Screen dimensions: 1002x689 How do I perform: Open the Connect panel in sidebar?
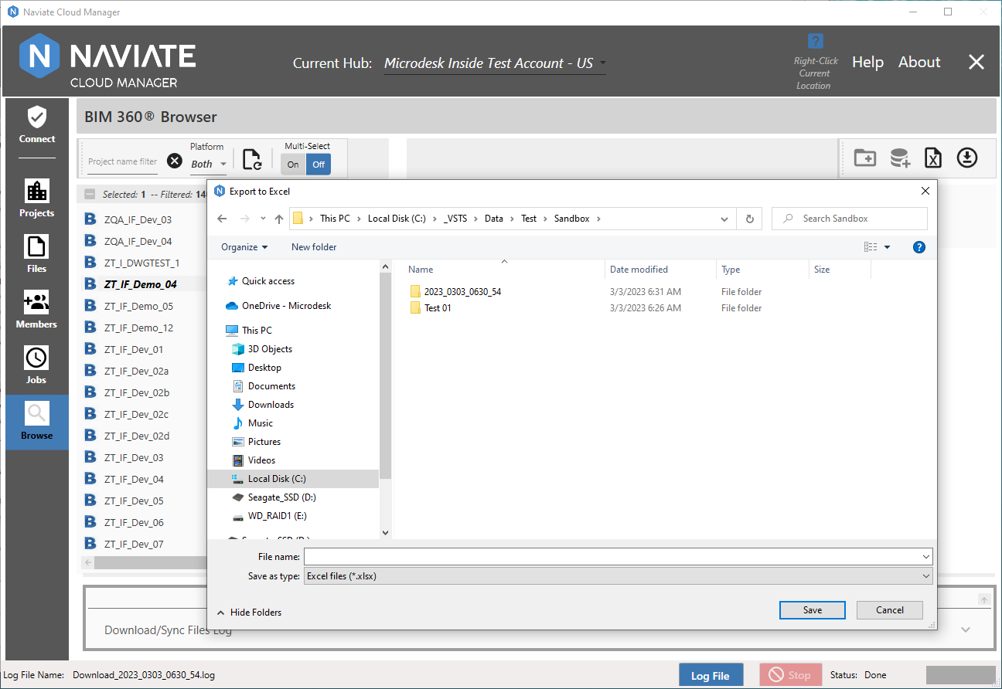[37, 125]
